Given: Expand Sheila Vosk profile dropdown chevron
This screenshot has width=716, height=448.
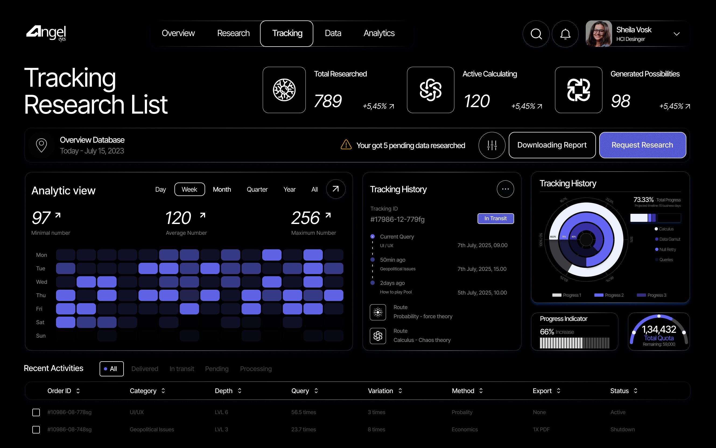Looking at the screenshot, I should coord(676,34).
